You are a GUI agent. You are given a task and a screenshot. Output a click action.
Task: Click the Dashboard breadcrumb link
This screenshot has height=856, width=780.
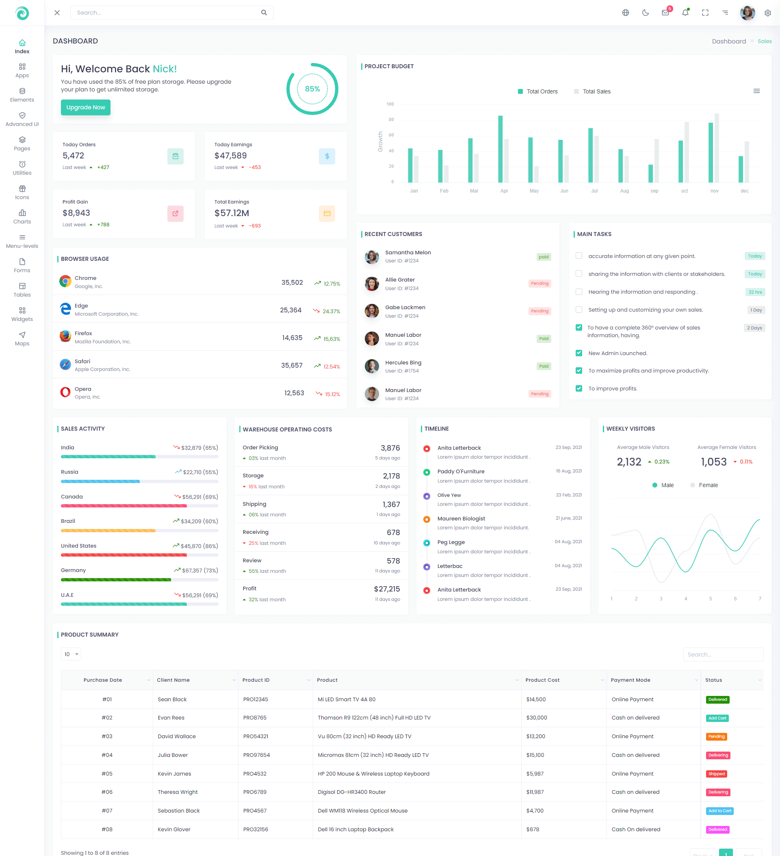click(729, 41)
